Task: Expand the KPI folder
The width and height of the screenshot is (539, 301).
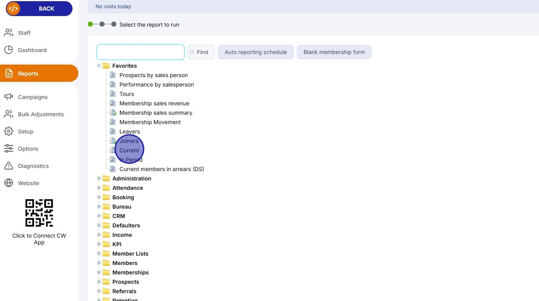Action: pyautogui.click(x=99, y=244)
